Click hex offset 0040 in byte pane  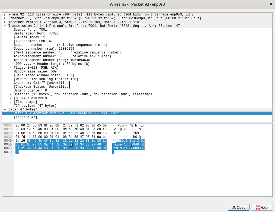(x=8, y=141)
